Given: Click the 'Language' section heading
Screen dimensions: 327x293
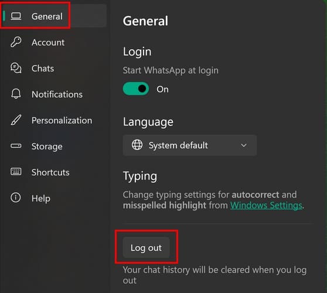Looking at the screenshot, I should click(x=148, y=122).
